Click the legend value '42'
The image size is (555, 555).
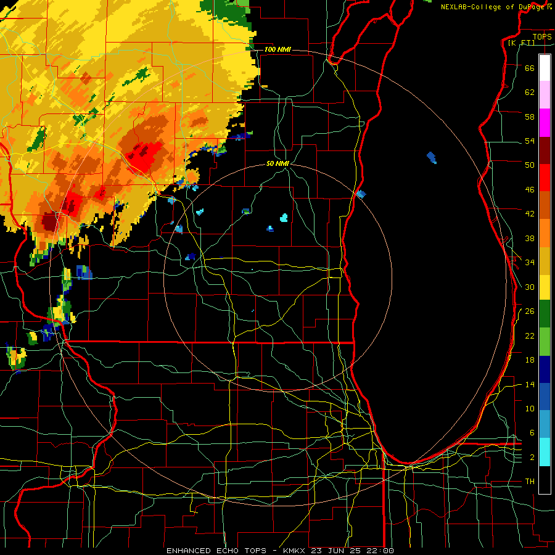coord(530,214)
